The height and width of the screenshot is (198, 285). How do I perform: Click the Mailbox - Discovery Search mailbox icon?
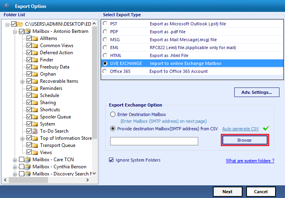(x=27, y=174)
